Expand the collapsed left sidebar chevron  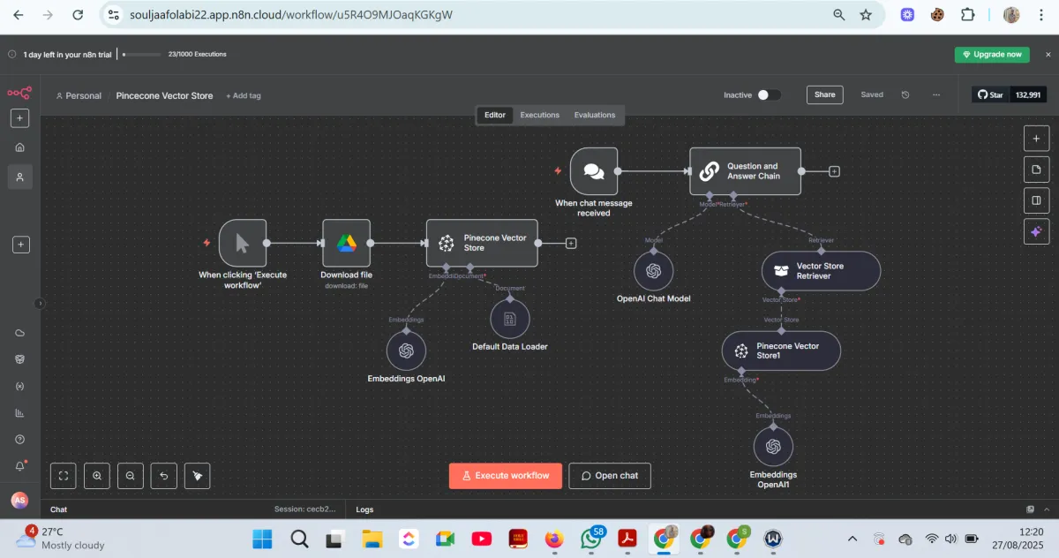coord(40,303)
